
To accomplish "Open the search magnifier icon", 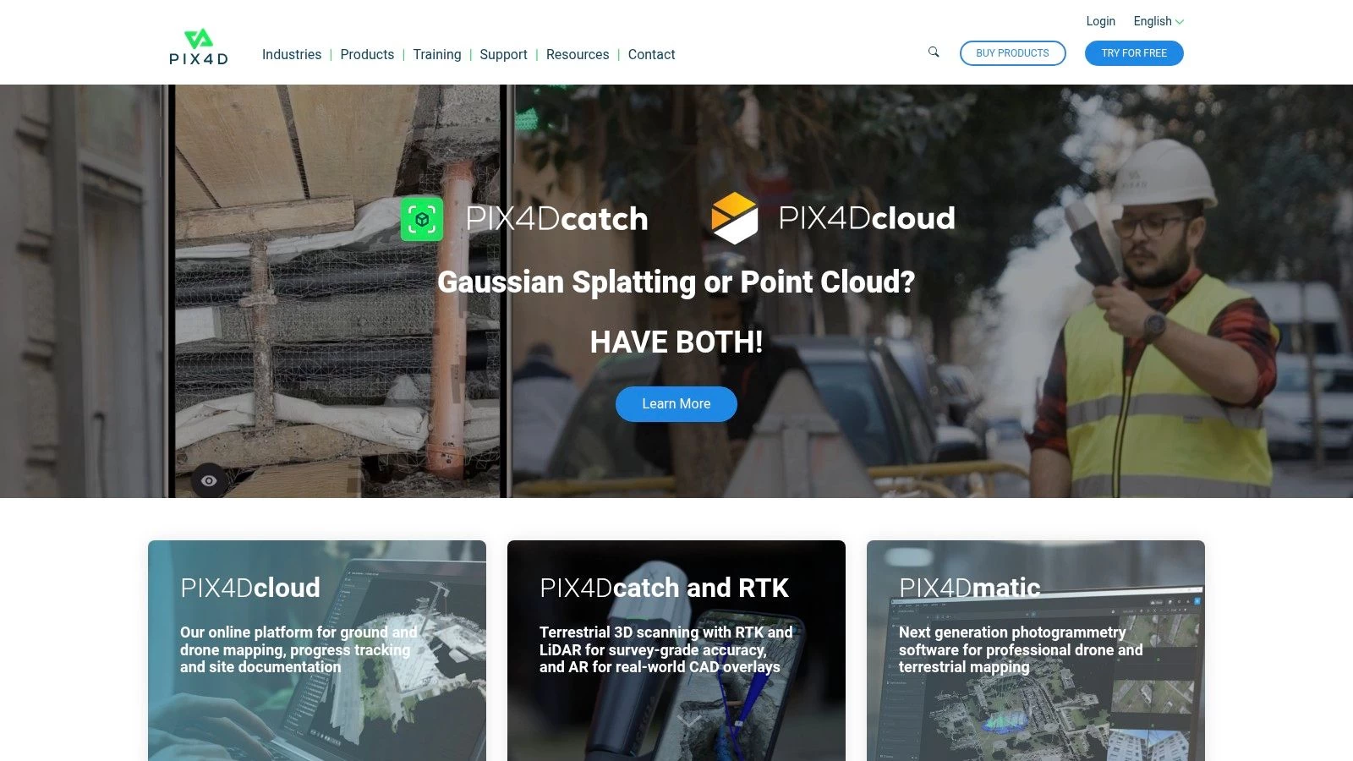I will point(934,52).
